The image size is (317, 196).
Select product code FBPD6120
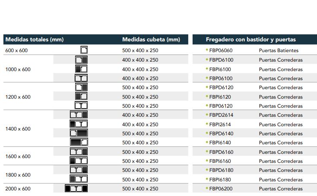point(221,87)
